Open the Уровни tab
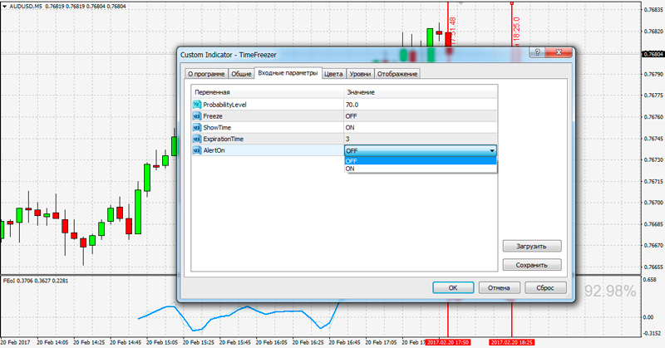 (x=361, y=74)
